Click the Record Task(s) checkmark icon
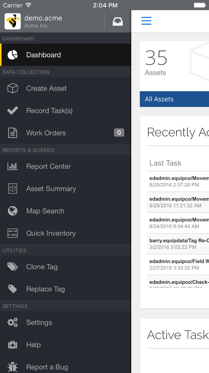This screenshot has height=373, width=209. pos(13,111)
